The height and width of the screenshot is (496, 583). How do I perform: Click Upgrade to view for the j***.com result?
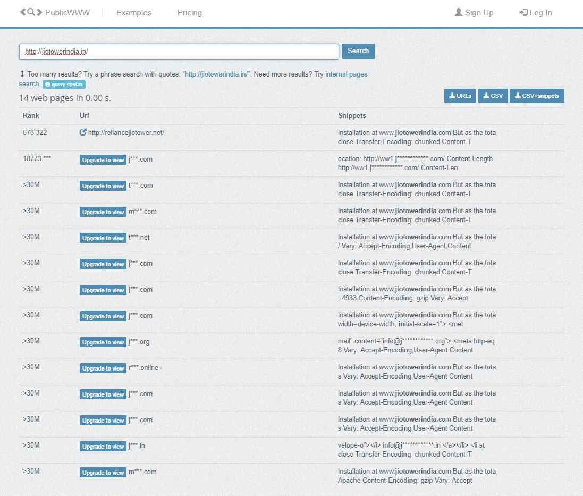click(103, 159)
